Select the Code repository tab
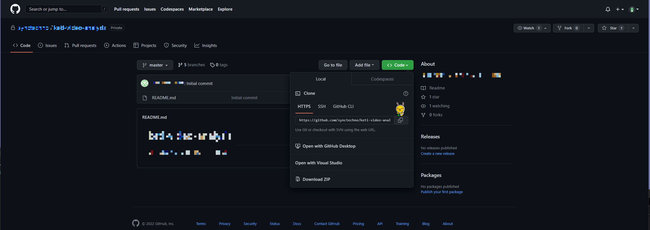The height and width of the screenshot is (230, 650). 22,45
